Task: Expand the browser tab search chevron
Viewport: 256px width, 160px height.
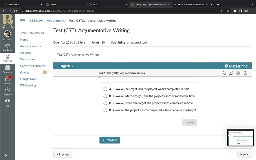Action: point(252,4)
